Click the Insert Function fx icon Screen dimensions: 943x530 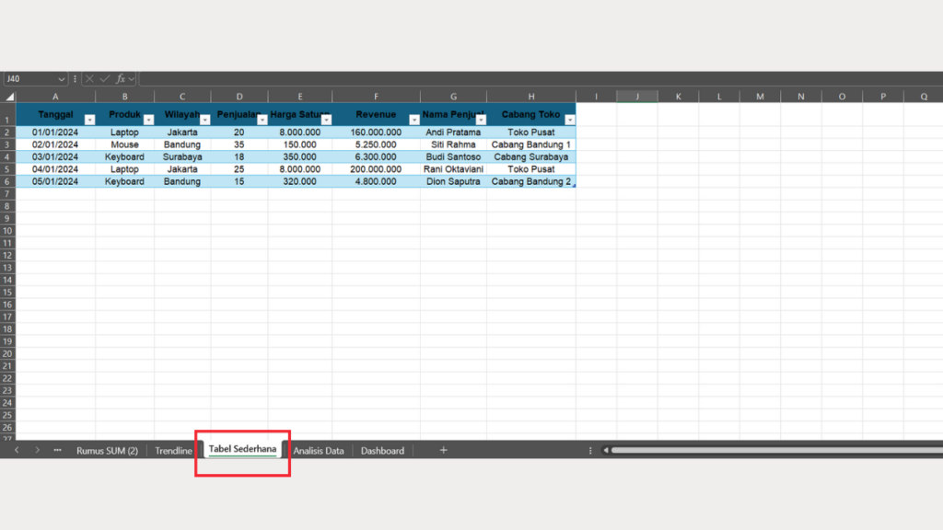pos(121,79)
